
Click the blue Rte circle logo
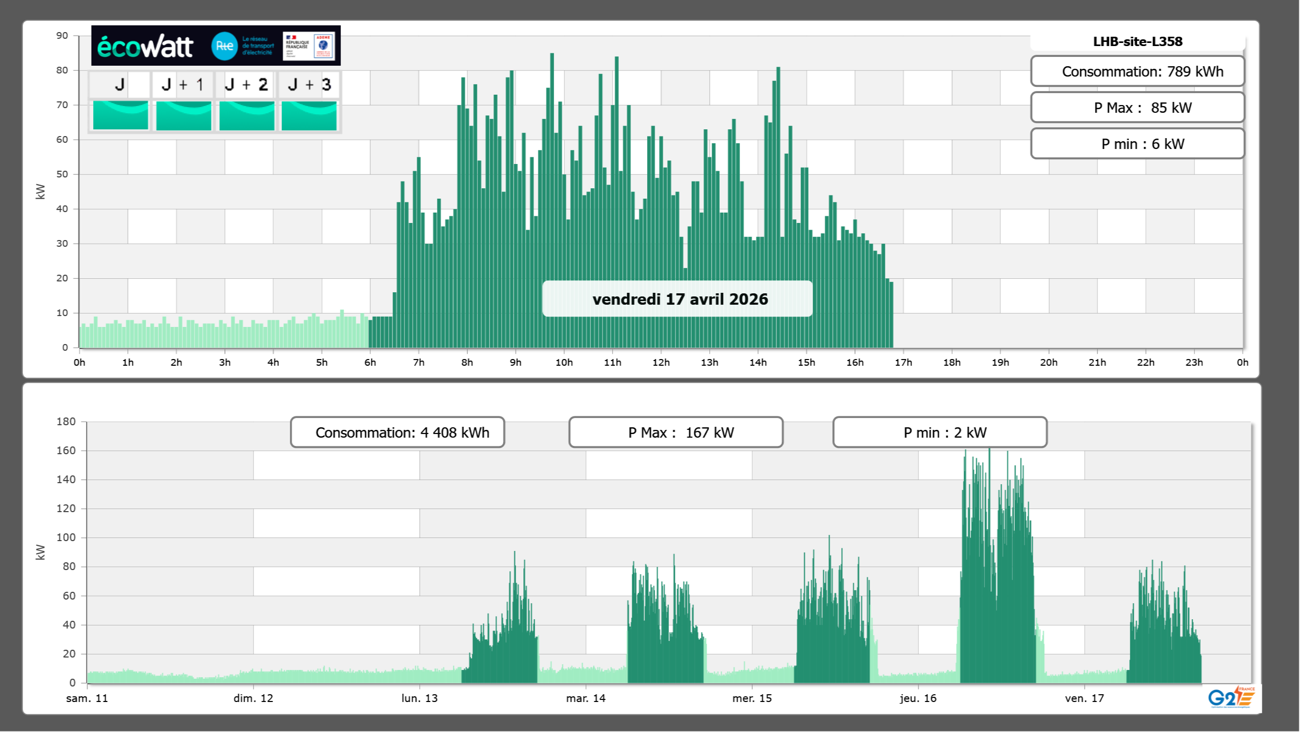(x=224, y=46)
